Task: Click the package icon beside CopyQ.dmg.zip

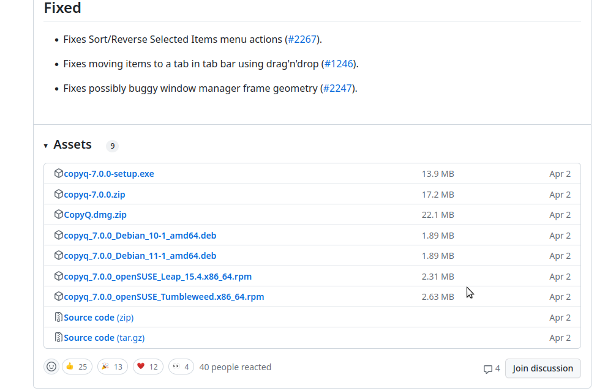Action: point(59,215)
